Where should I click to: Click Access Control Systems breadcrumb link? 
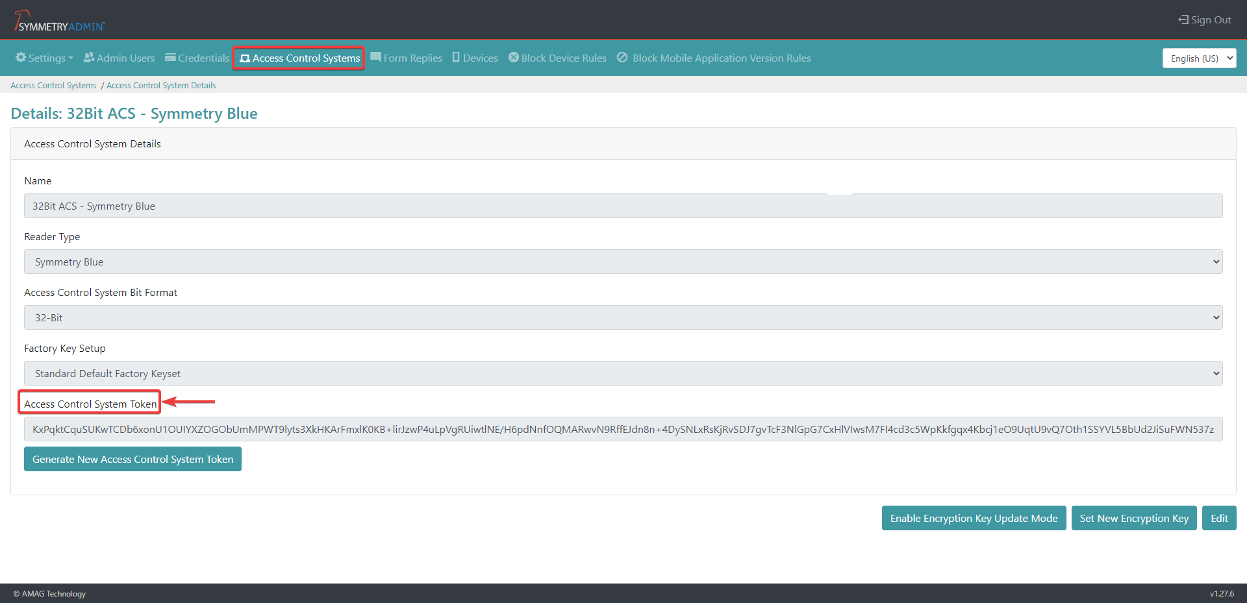(53, 85)
